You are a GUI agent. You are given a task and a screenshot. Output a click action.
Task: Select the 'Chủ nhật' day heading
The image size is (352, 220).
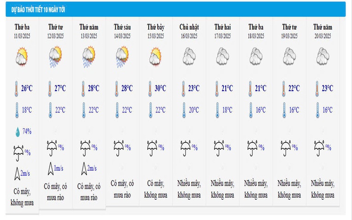(189, 27)
